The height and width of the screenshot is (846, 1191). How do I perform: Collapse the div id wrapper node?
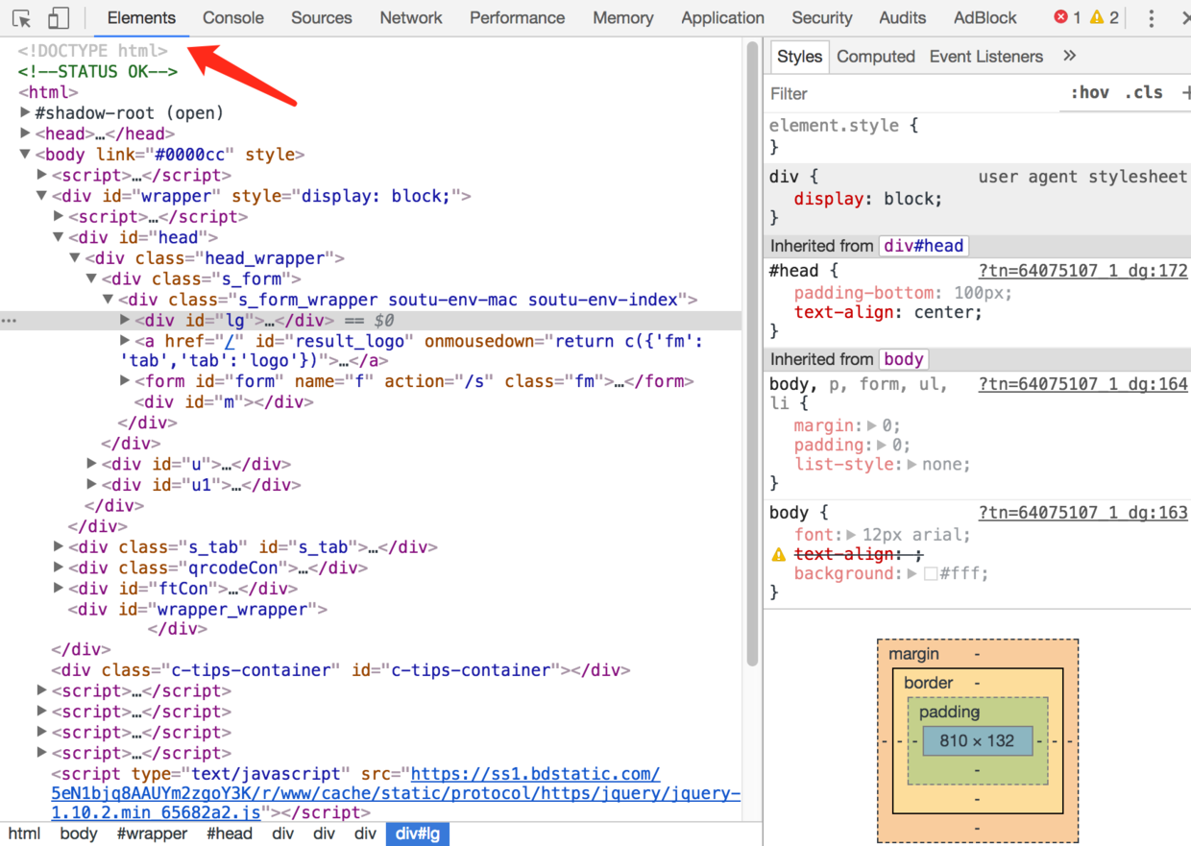[42, 196]
